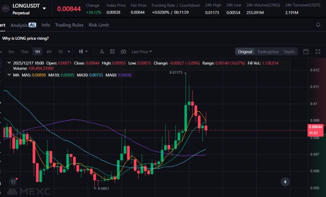
Task: Take a chart screenshot with camera icon
Action: pos(124,52)
